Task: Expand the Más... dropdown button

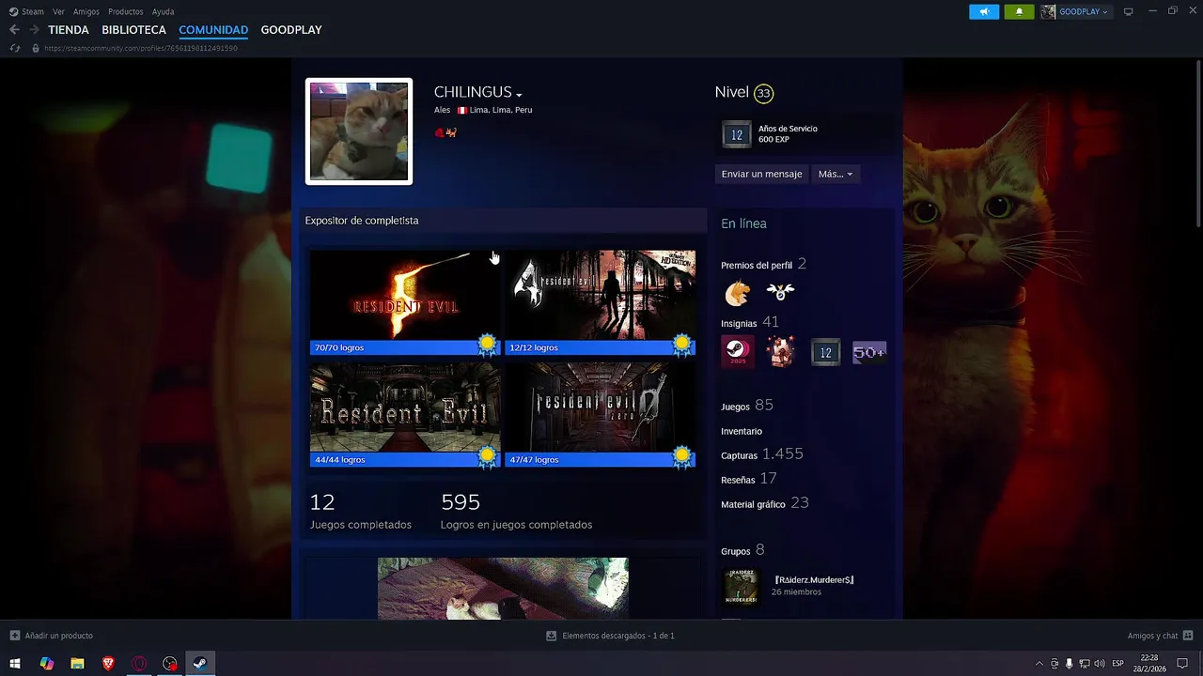Action: (836, 174)
